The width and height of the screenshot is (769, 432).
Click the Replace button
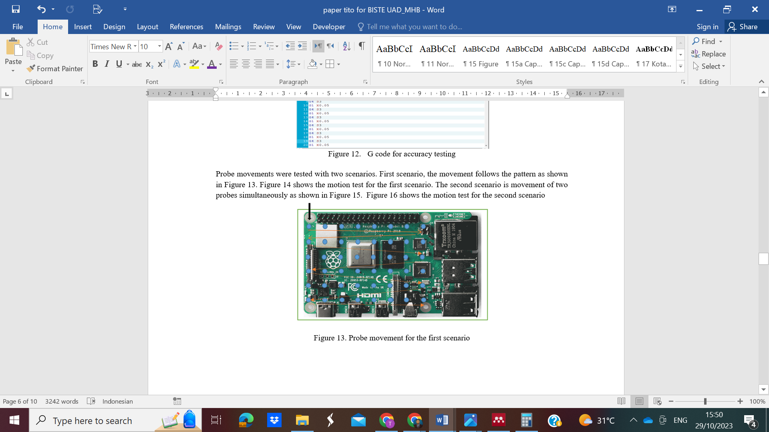point(708,54)
